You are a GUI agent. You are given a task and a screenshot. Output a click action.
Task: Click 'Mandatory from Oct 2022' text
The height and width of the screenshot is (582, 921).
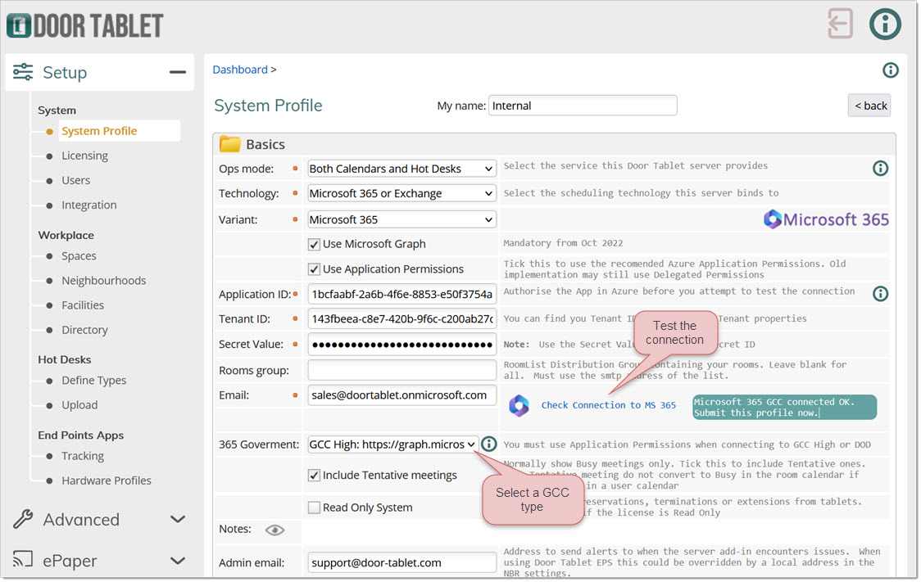[563, 243]
